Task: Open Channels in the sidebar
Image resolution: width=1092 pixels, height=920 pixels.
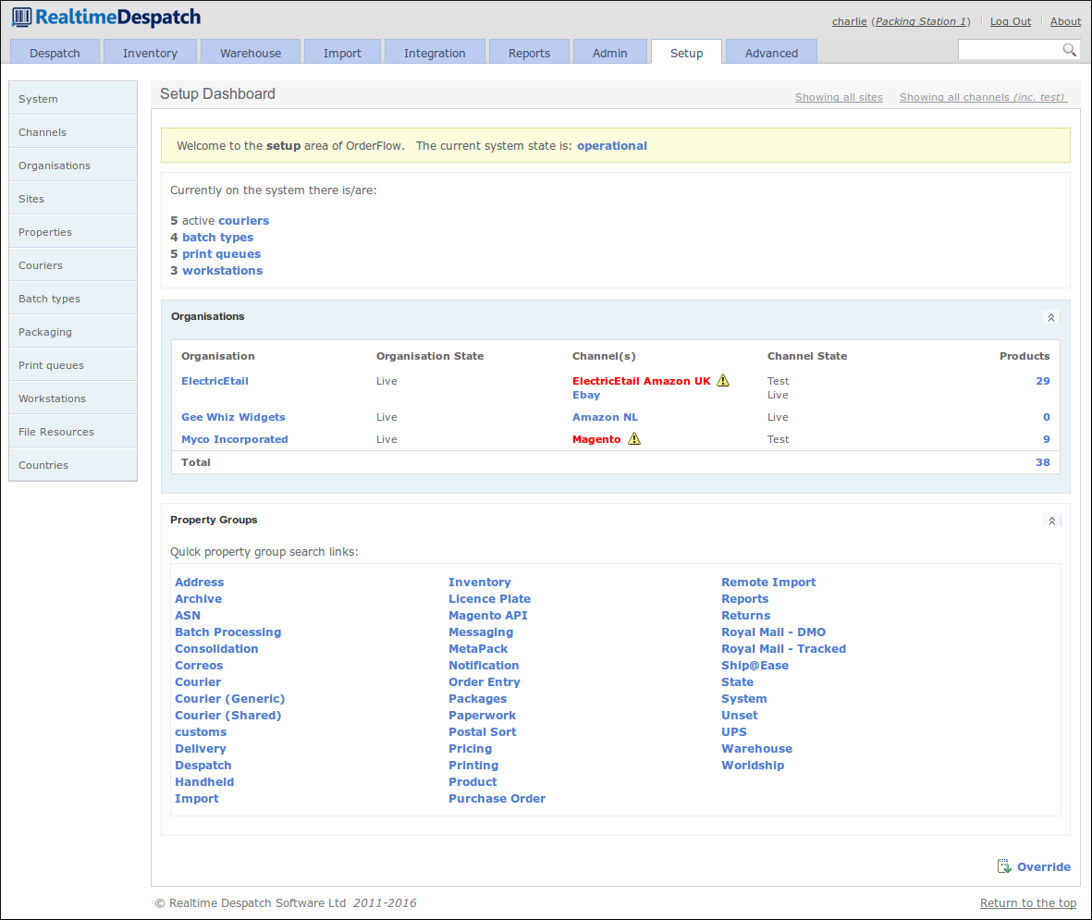Action: pyautogui.click(x=73, y=131)
